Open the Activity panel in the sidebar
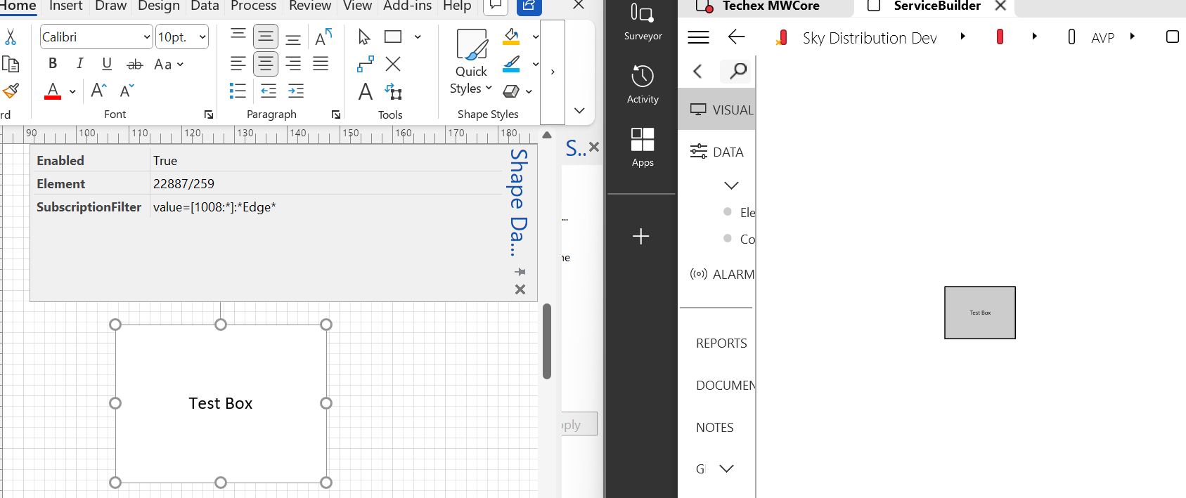Viewport: 1186px width, 498px height. 643,84
